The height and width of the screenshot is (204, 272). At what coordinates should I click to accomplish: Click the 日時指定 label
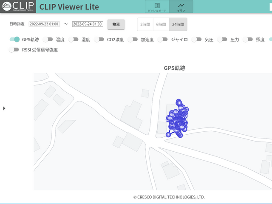click(17, 24)
